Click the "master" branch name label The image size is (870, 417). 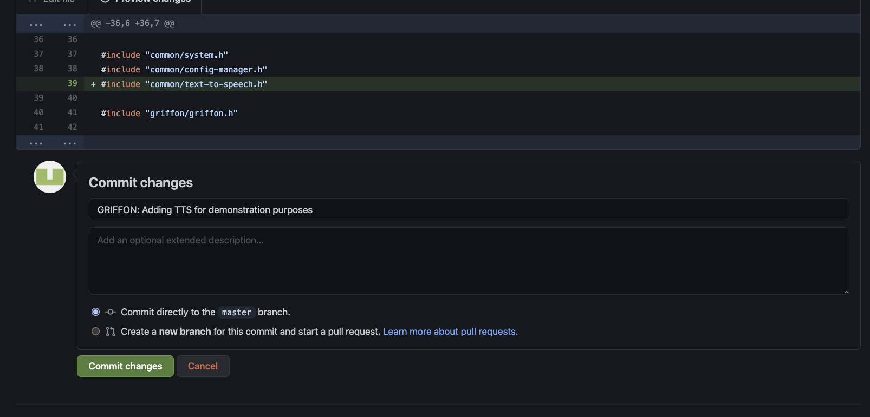pos(237,312)
